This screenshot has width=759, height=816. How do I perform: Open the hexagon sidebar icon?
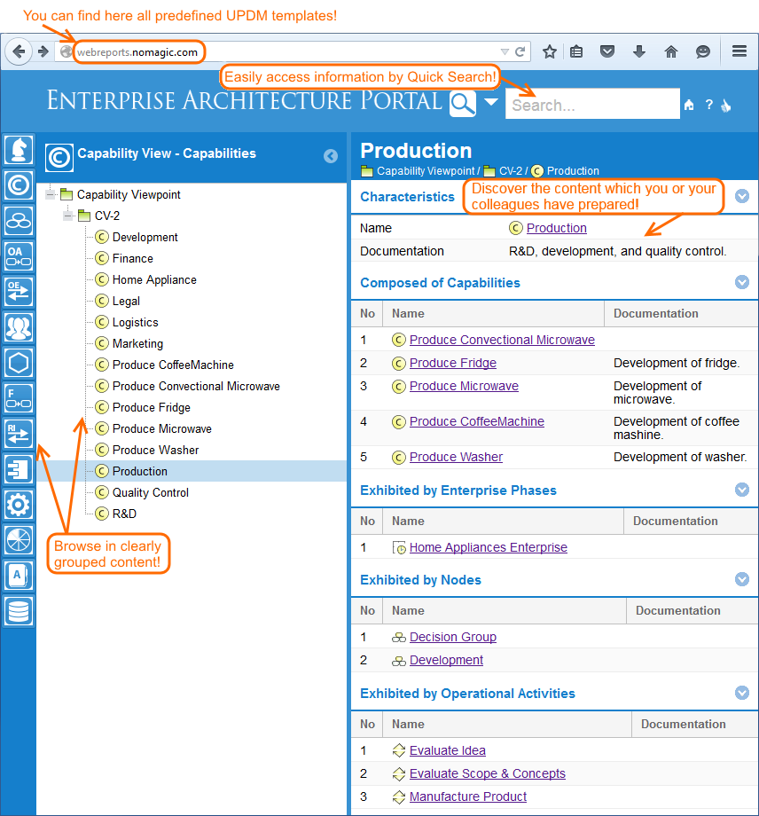[x=19, y=362]
